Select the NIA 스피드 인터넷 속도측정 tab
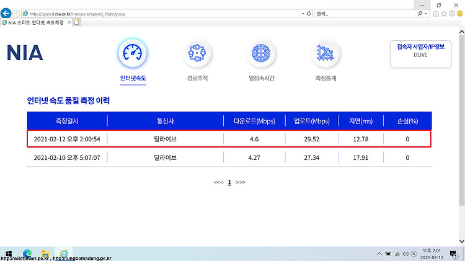Screen dimensions: 465x261 [x=35, y=22]
